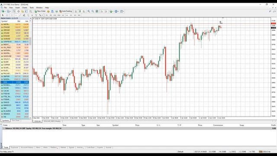Open the Strategy Tester icon
Screen dimensions: 277x156
[31, 11]
